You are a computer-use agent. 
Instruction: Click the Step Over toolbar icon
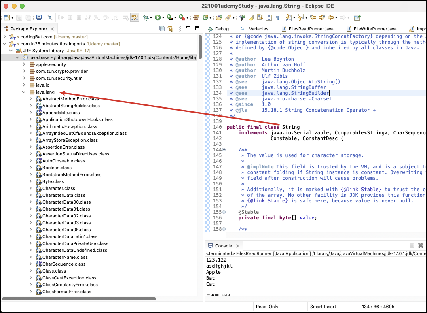106,17
